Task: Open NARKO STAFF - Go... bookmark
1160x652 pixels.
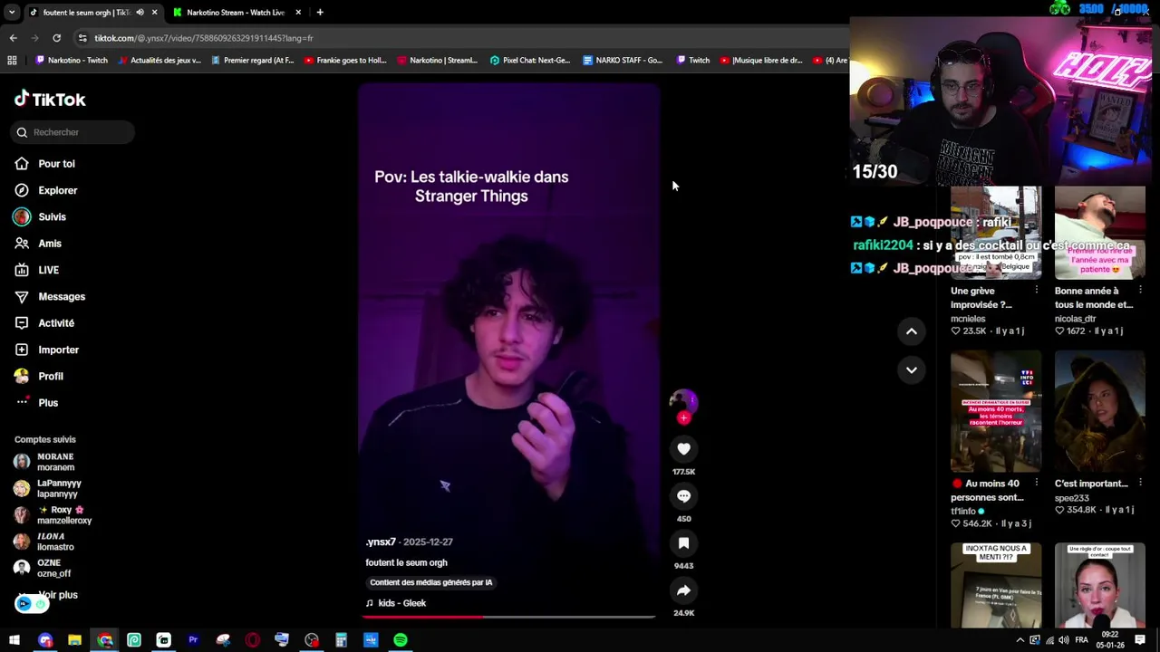Action: point(623,61)
